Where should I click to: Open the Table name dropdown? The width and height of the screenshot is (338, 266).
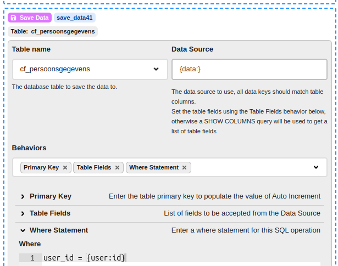(156, 69)
